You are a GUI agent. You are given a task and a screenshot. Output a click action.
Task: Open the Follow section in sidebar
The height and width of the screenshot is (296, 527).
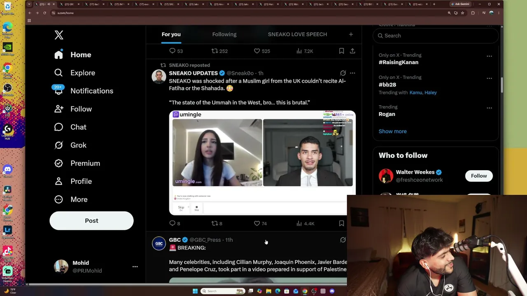[73, 109]
